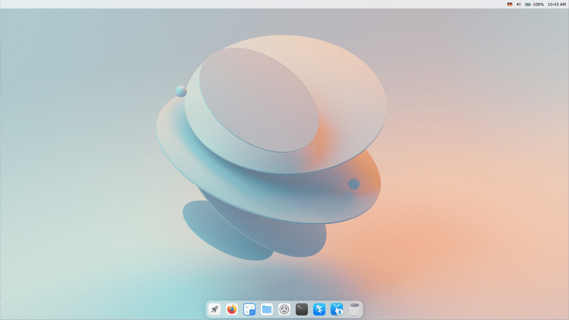The image size is (569, 320).
Task: Open system settings from the dock
Action: (x=284, y=310)
